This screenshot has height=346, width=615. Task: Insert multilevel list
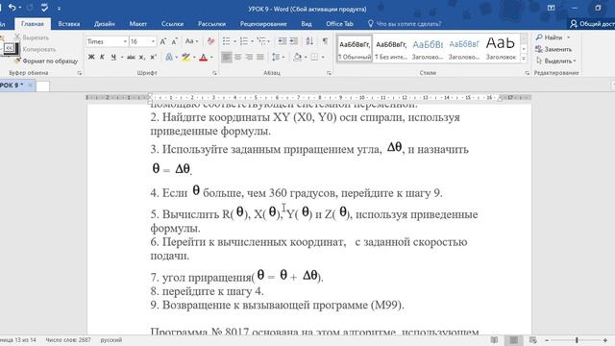coord(261,41)
